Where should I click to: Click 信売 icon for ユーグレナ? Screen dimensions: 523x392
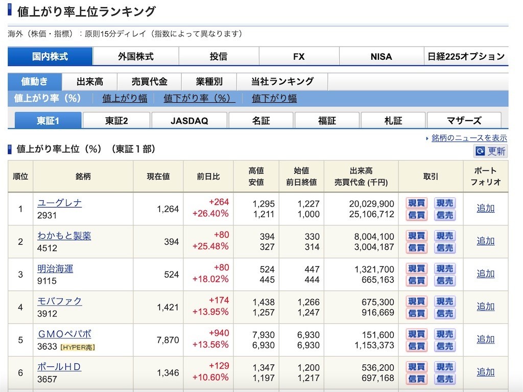(445, 215)
